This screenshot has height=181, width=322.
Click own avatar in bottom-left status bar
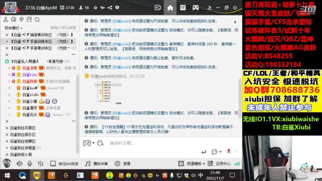point(6,163)
